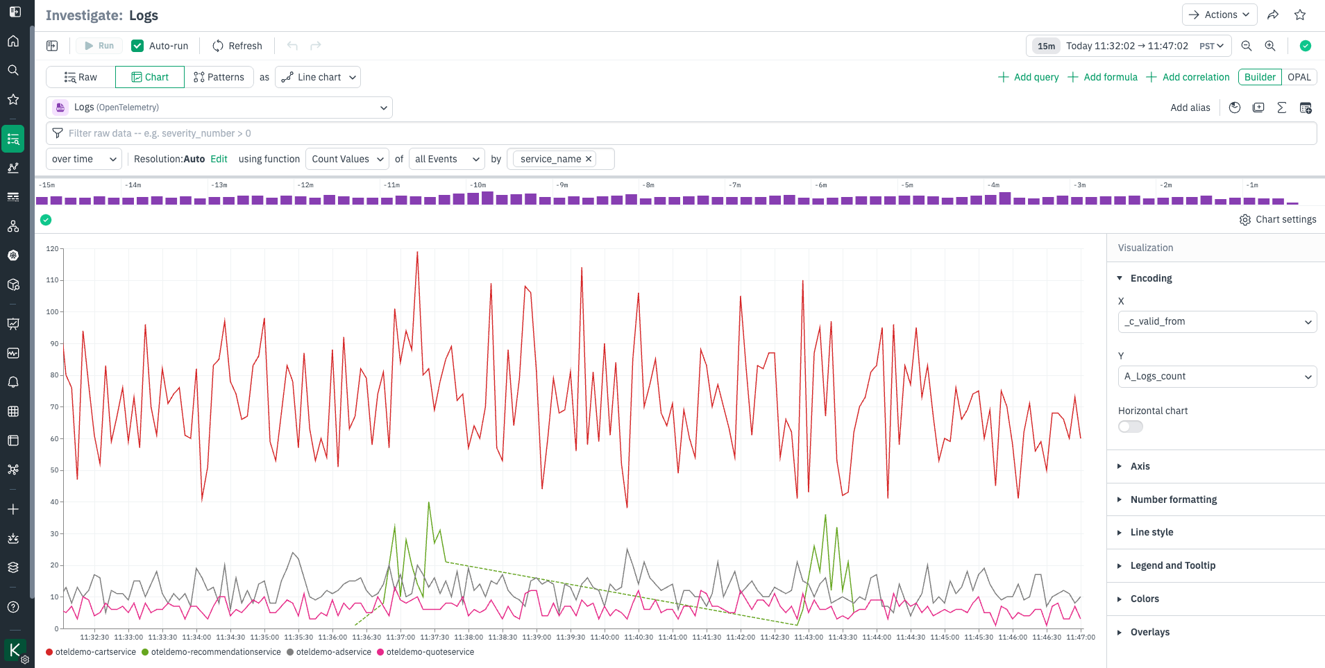The image size is (1325, 668).
Task: Open the Search icon in sidebar
Action: (13, 70)
